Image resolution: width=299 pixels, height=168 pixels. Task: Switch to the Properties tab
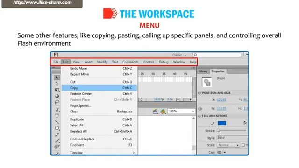(218, 71)
